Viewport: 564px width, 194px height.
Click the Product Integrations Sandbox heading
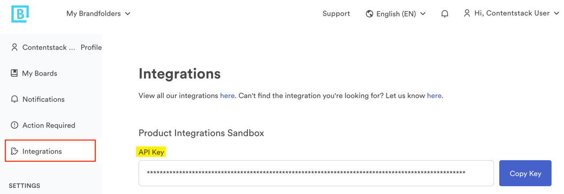pyautogui.click(x=201, y=133)
